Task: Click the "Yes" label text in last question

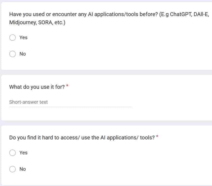Action: coord(23,153)
